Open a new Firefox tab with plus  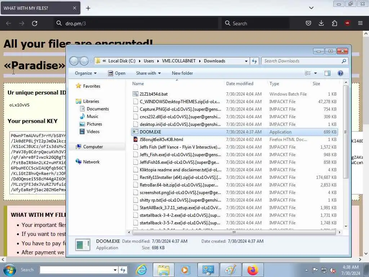(88, 8)
